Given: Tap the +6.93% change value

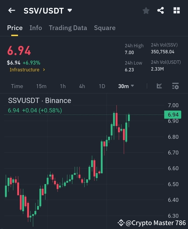Looking at the screenshot, I should pyautogui.click(x=32, y=63).
